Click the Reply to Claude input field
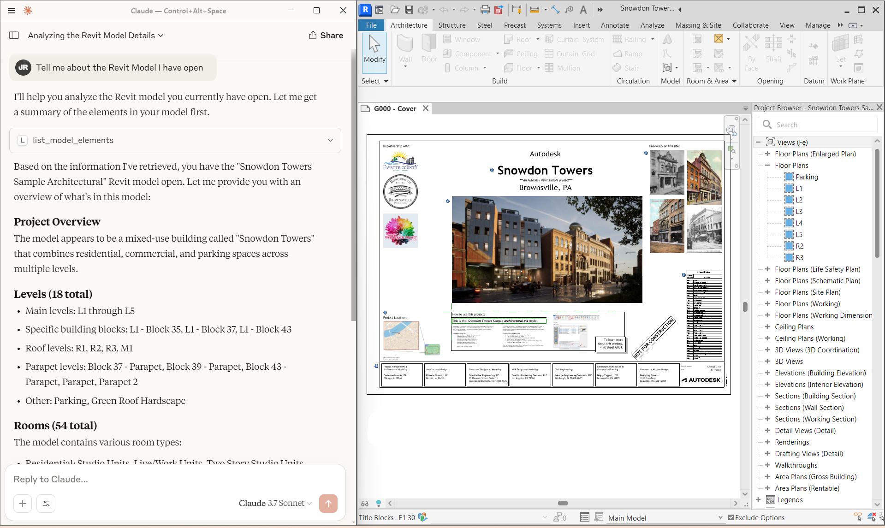 [175, 479]
